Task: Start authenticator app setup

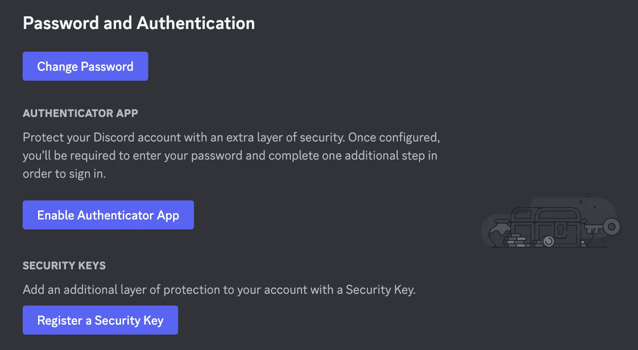Action: (x=108, y=215)
